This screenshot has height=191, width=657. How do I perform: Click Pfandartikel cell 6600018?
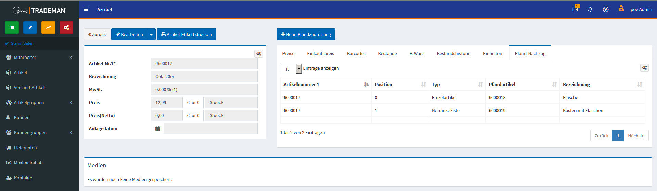pyautogui.click(x=522, y=97)
